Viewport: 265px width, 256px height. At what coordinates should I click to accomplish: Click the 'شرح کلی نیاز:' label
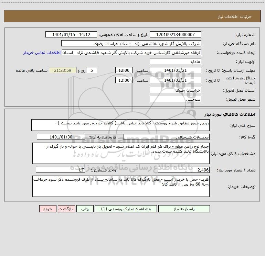(243, 125)
